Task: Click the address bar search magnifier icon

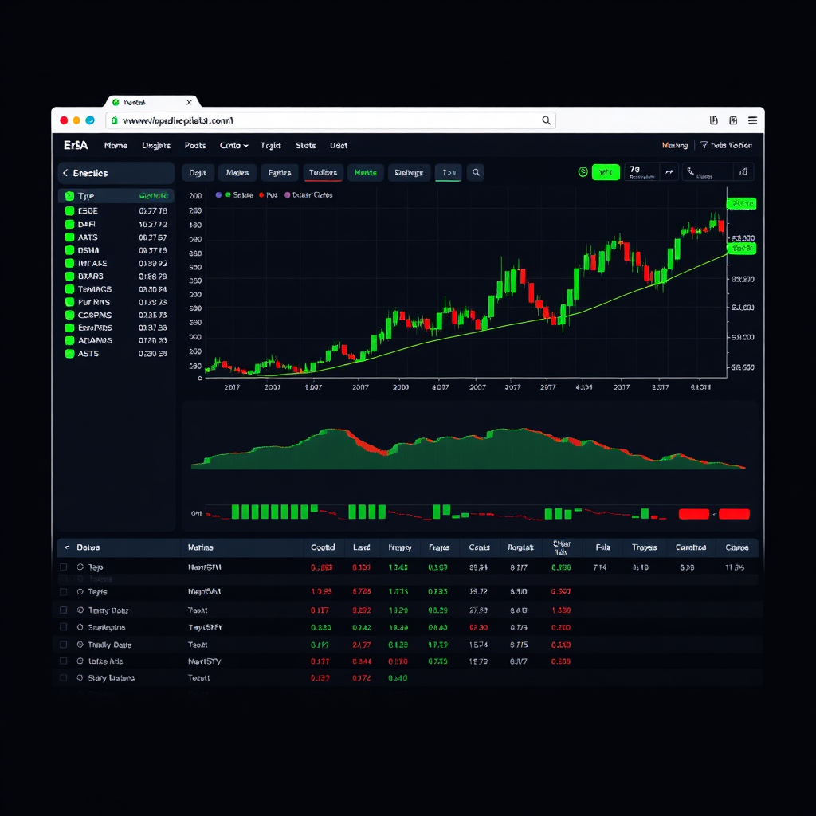Action: pos(546,120)
